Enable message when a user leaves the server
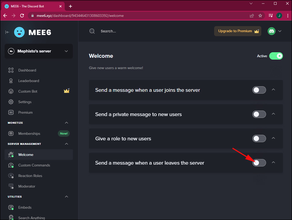Viewport: 292px width, 220px height. click(x=259, y=163)
